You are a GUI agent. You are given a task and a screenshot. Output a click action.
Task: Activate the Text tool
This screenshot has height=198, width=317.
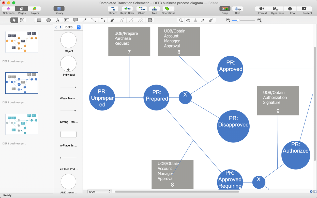(x=58, y=20)
